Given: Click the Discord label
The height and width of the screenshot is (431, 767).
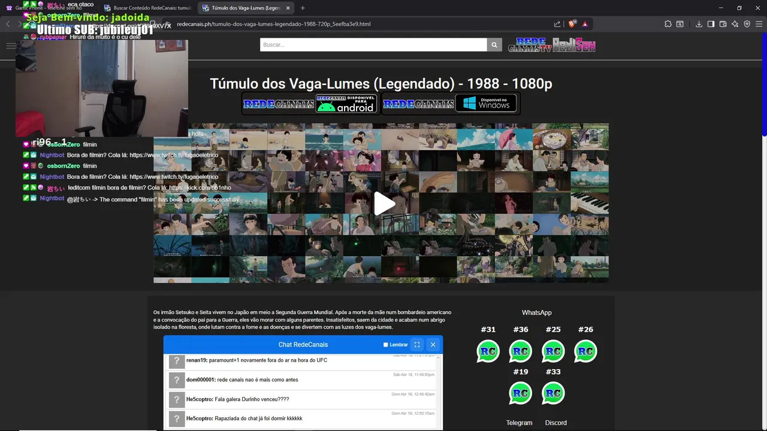Looking at the screenshot, I should pyautogui.click(x=556, y=423).
